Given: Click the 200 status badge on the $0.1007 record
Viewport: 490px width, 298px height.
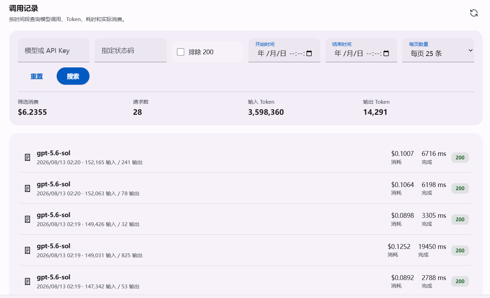Looking at the screenshot, I should 460,158.
